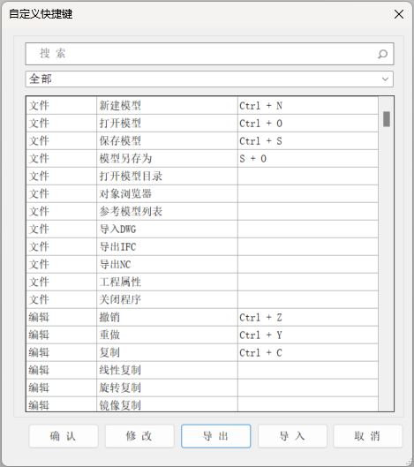Select the 镜像复制 row

point(202,404)
